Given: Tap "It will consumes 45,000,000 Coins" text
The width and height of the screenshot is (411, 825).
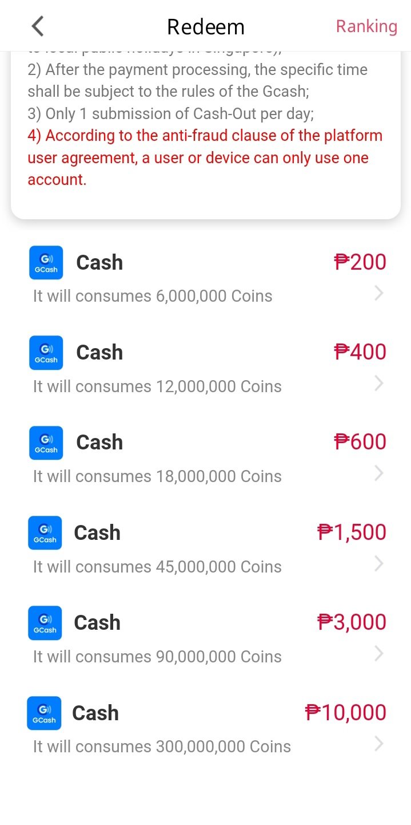Looking at the screenshot, I should pos(157,567).
